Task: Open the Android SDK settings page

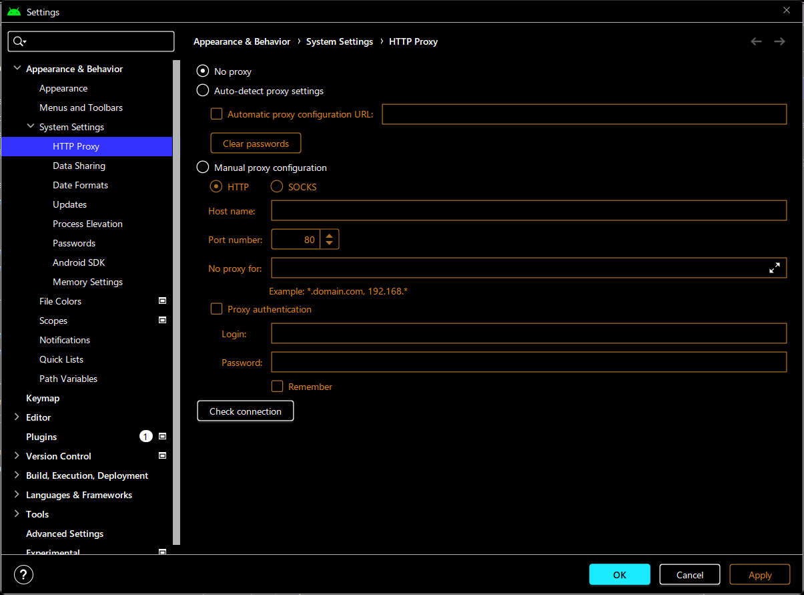Action: (x=79, y=262)
